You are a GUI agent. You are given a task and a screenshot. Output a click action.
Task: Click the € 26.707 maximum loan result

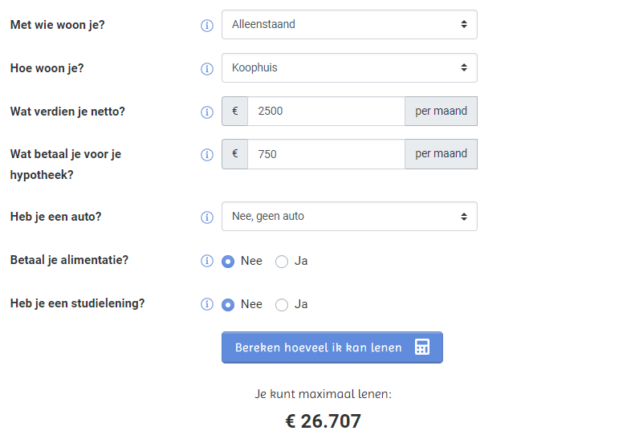(324, 421)
